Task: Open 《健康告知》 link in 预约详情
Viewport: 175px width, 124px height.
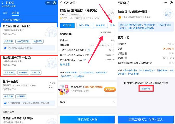Action: coord(162,70)
